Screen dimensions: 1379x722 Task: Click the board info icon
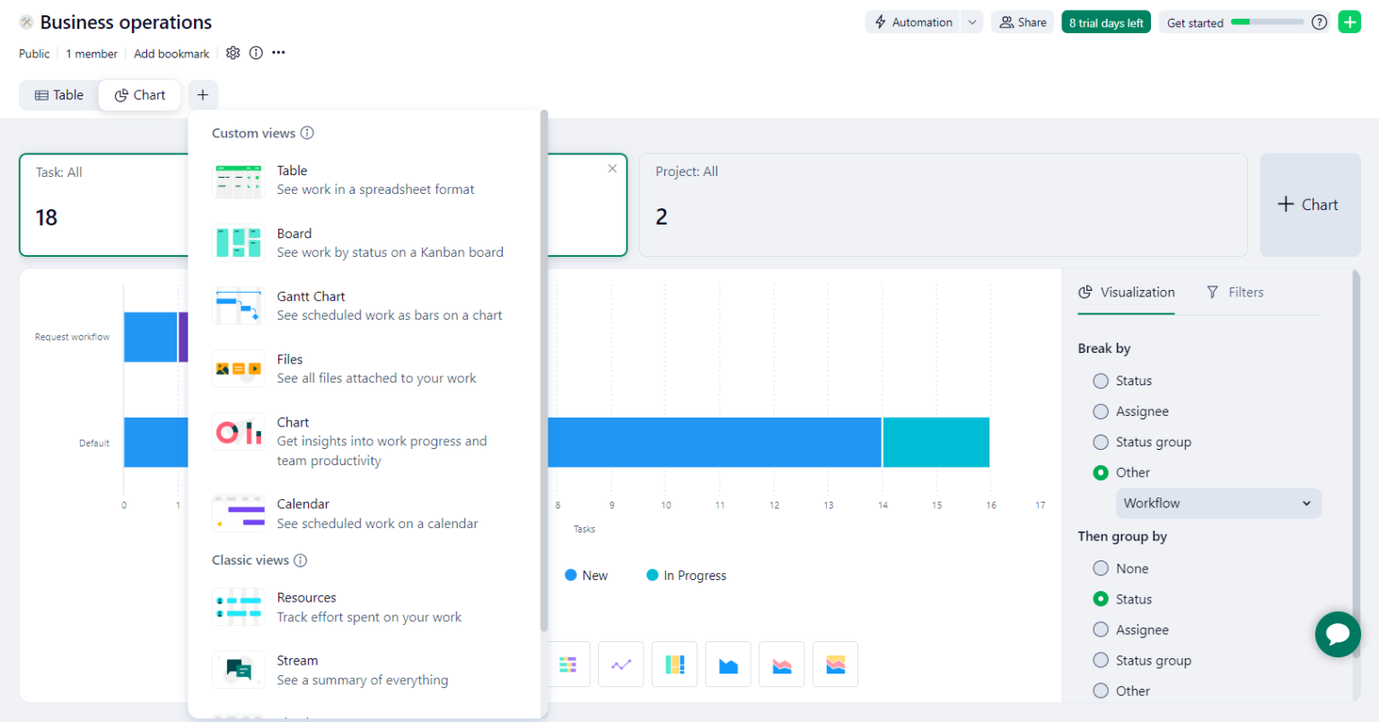tap(255, 53)
